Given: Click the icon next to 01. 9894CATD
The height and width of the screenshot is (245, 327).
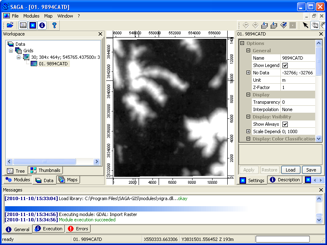Looking at the screenshot, I should pyautogui.click(x=34, y=64).
